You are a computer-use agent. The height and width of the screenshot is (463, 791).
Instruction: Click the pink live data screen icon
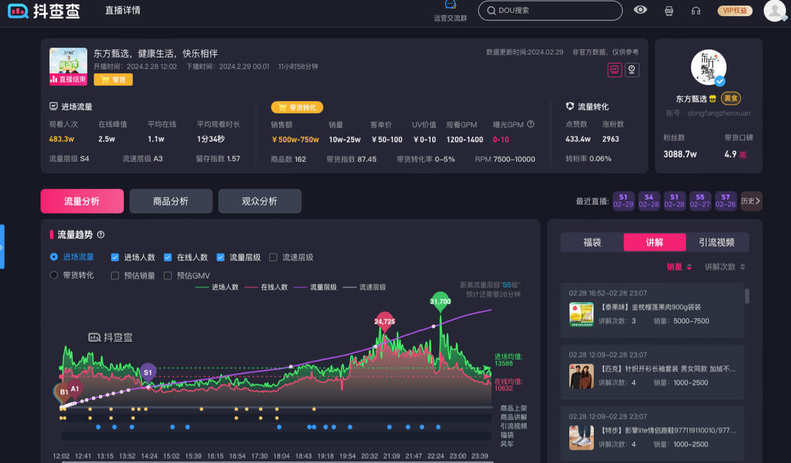(614, 70)
